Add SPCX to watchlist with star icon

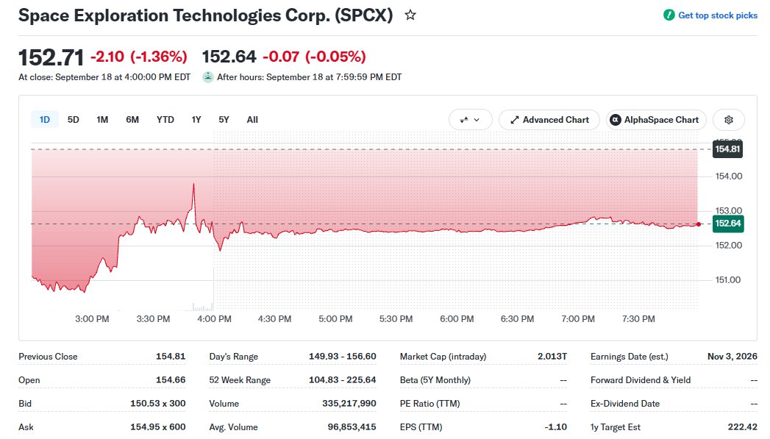[x=410, y=15]
